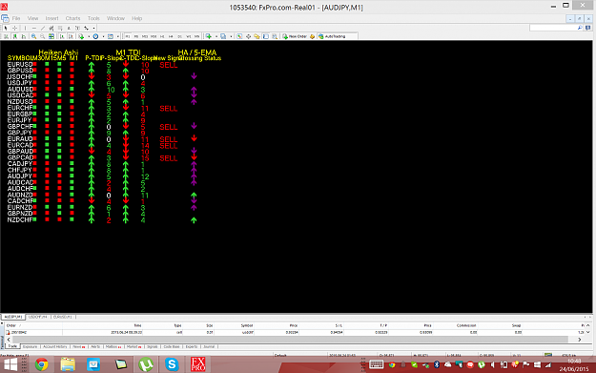Open the Strategy Tester
596x373 pixels.
pyautogui.click(x=275, y=36)
